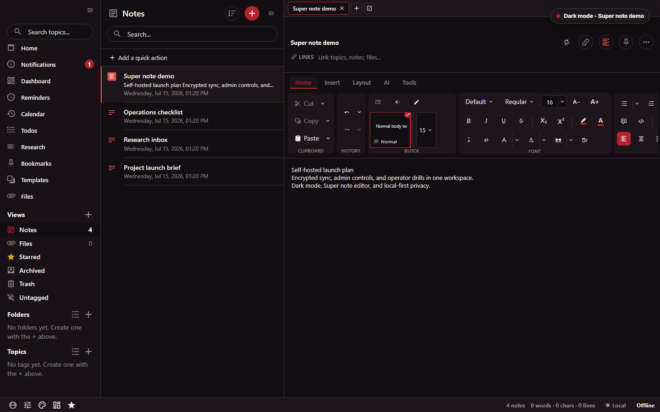The height and width of the screenshot is (412, 660).
Task: Add a new folder with plus
Action: click(88, 314)
